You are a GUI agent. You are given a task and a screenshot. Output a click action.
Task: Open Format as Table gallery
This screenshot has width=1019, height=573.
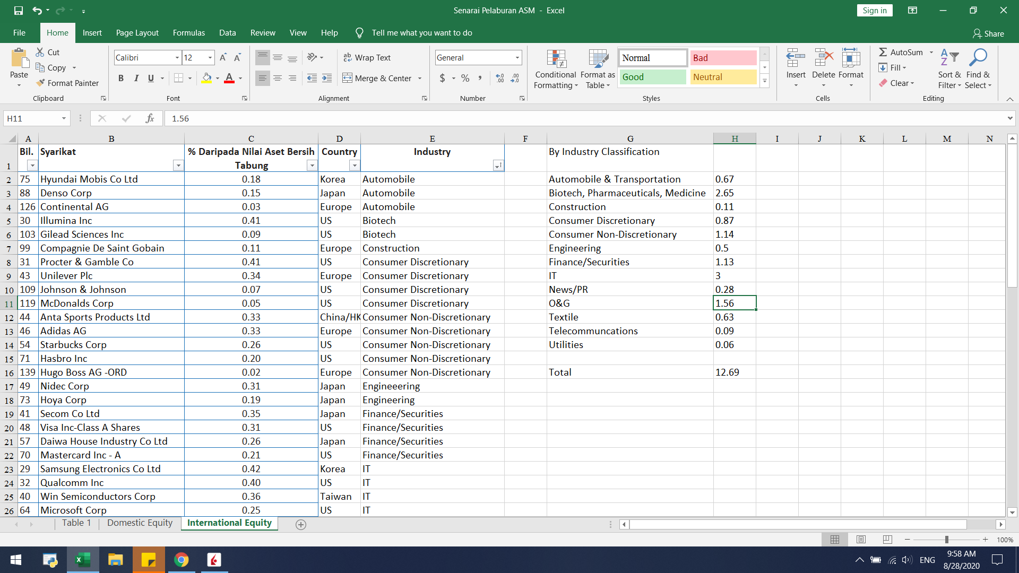(x=598, y=70)
